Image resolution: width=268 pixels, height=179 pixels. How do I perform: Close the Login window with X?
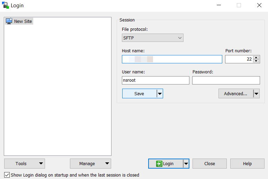point(259,5)
